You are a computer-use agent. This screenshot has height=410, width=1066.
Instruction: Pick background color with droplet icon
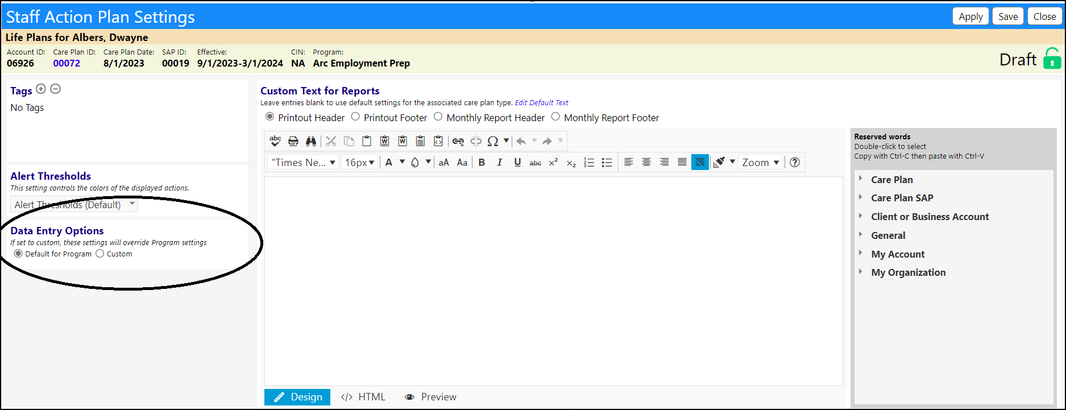(415, 163)
